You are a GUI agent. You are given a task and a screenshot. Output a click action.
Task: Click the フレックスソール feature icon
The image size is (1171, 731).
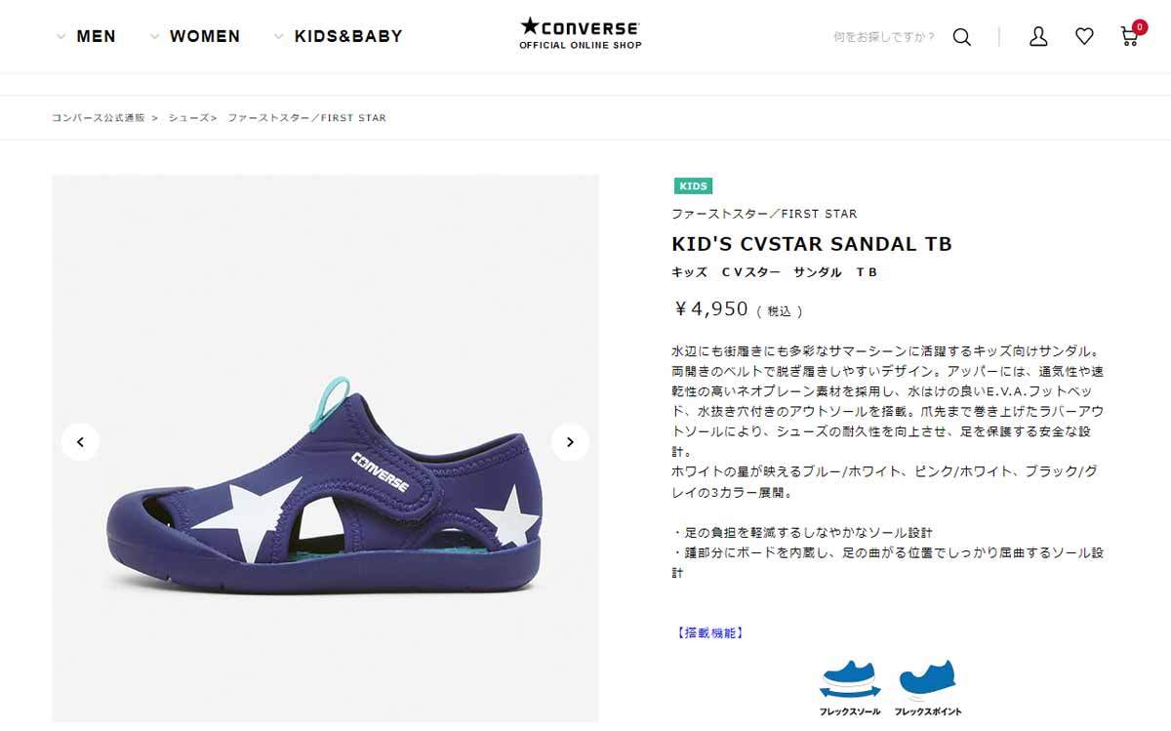coord(850,688)
